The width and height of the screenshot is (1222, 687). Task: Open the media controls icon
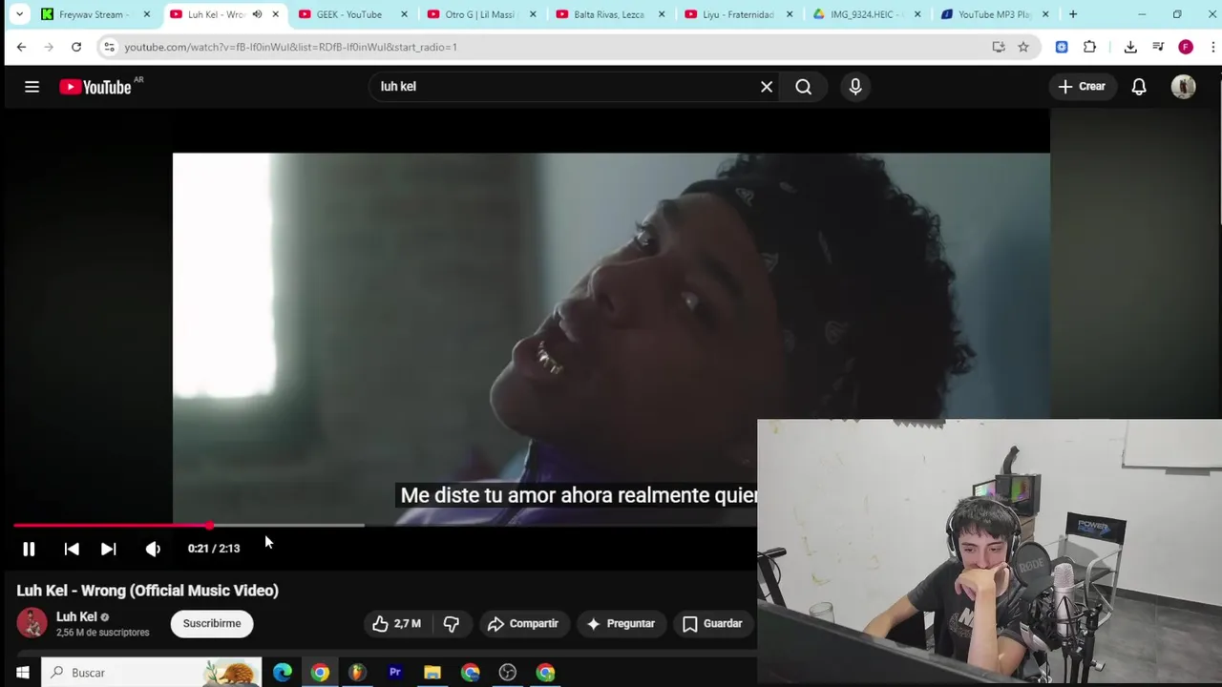(x=1158, y=47)
